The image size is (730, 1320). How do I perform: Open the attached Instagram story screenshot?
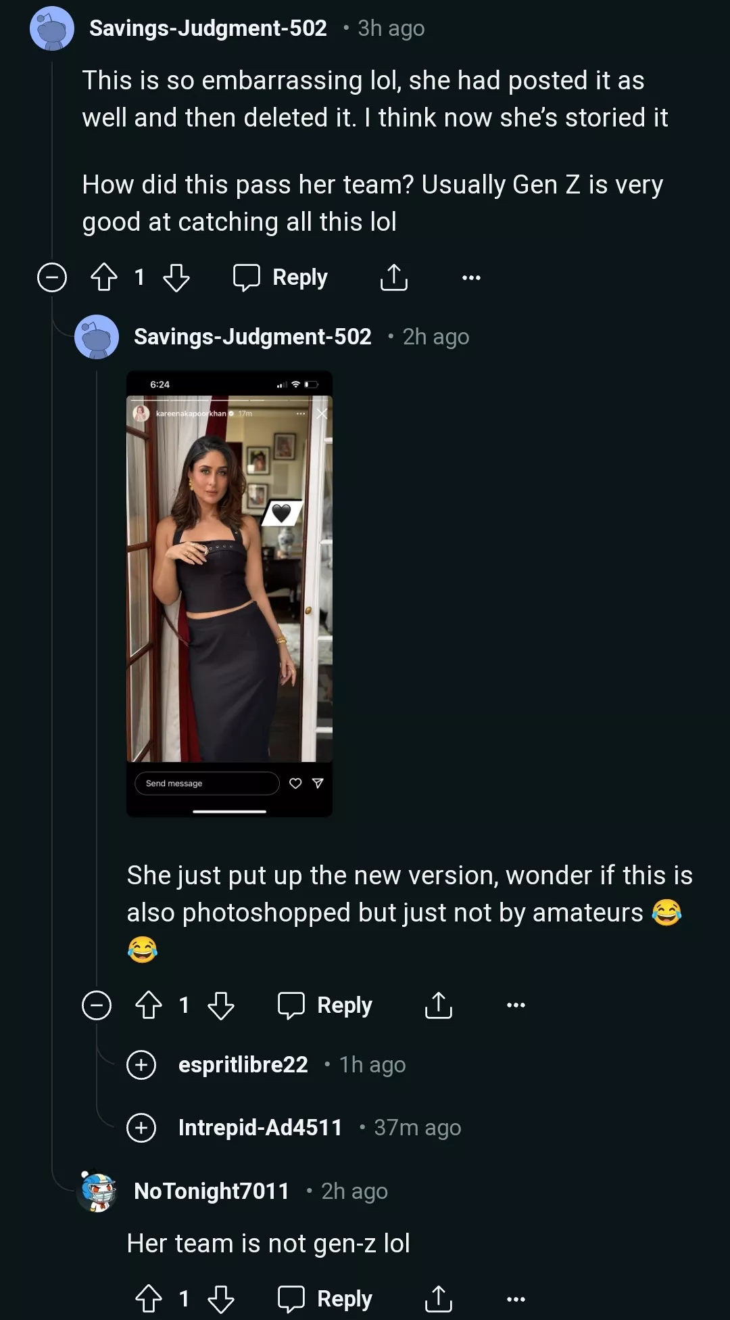coord(230,593)
